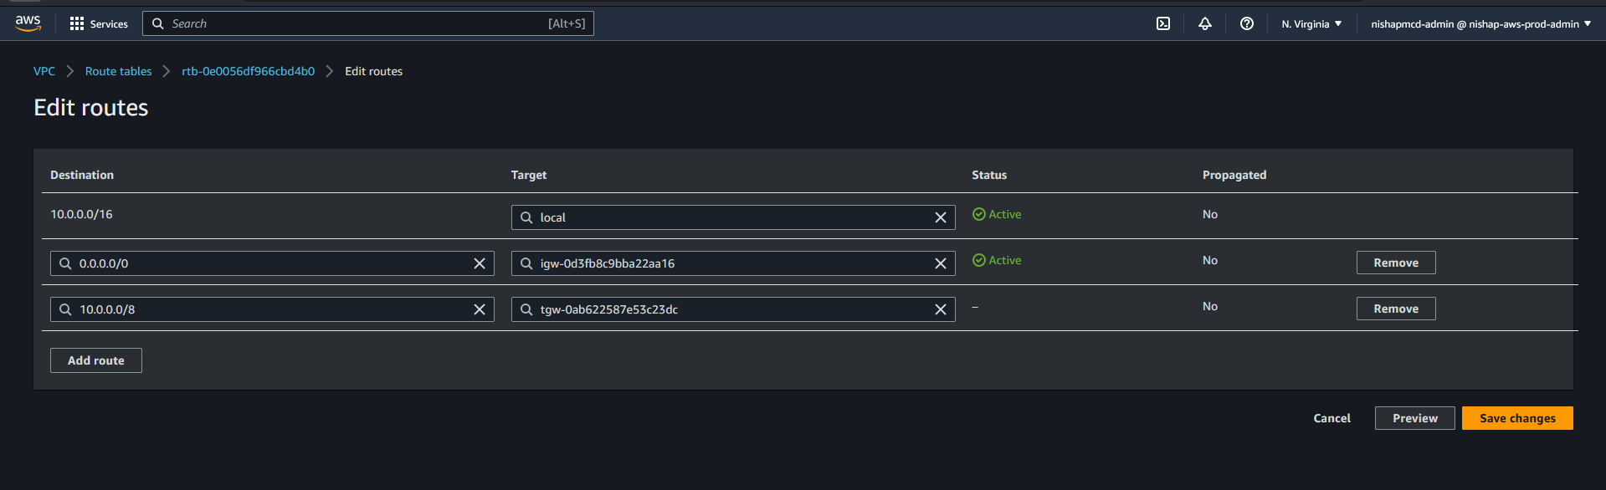Image resolution: width=1606 pixels, height=490 pixels.
Task: Clear the igw-0d3fb8c9bba22aa16 target field
Action: 940,263
